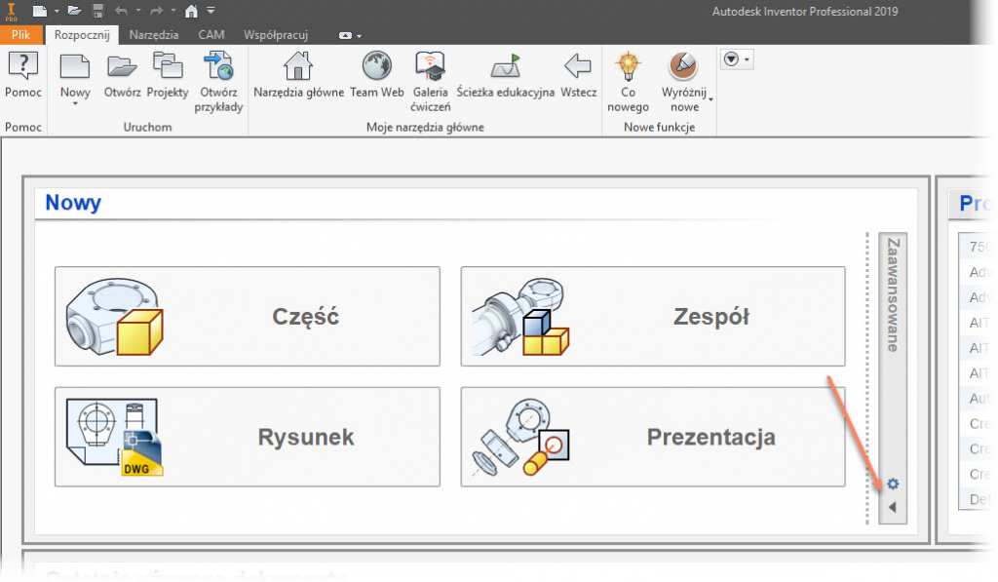Image resolution: width=998 pixels, height=582 pixels.
Task: Create a new Zespół assembly
Action: coord(653,317)
